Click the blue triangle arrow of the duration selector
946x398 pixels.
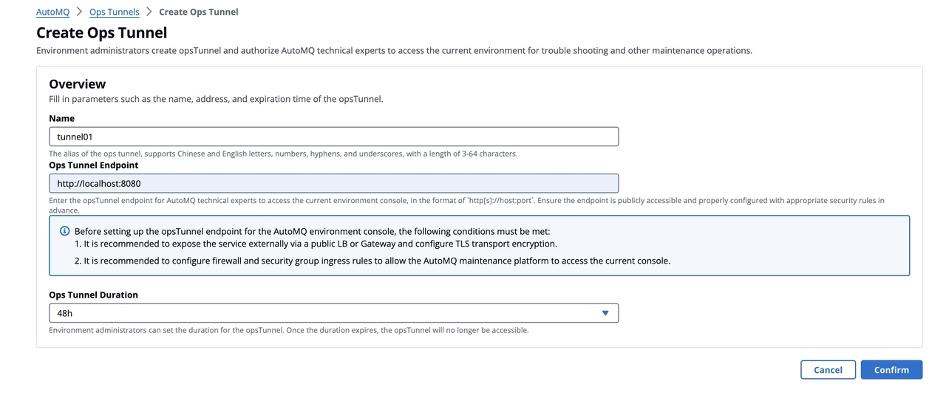click(x=605, y=313)
